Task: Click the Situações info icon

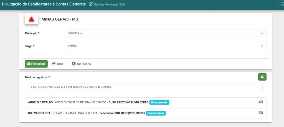Action: (x=73, y=64)
